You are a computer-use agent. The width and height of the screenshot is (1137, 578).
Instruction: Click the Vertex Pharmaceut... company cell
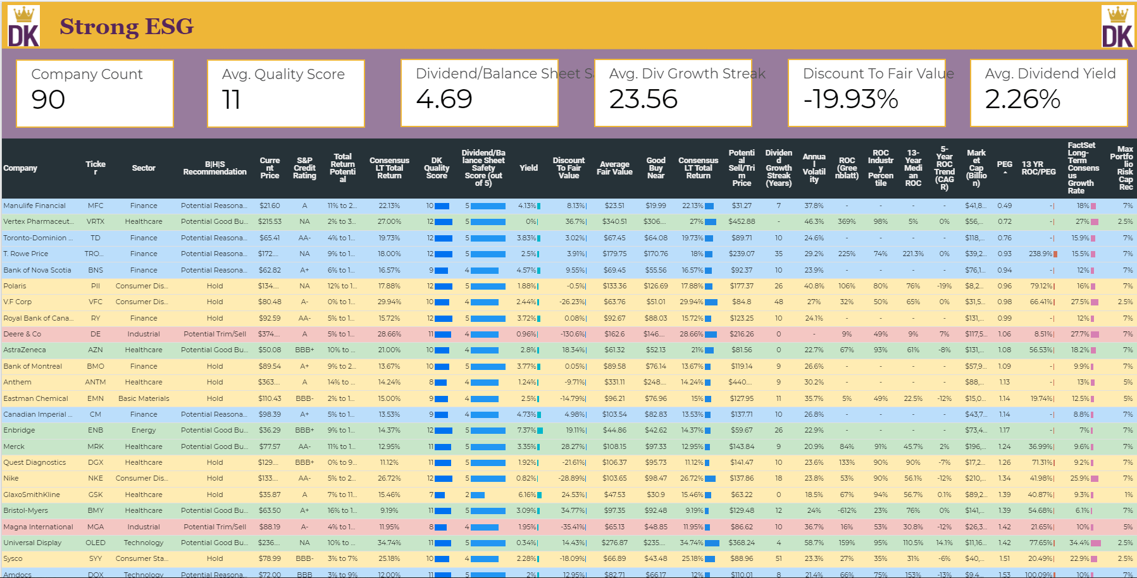tap(38, 222)
